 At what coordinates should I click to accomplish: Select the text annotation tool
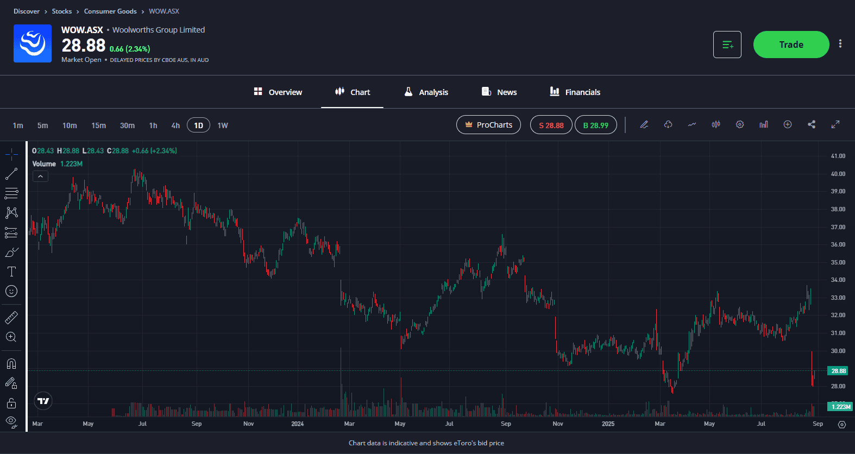point(11,272)
